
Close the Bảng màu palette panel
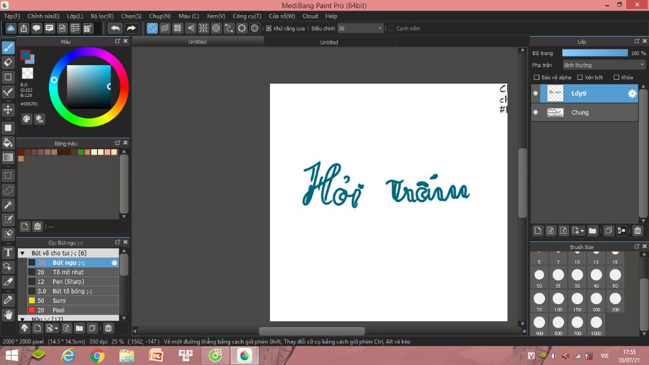pos(126,143)
